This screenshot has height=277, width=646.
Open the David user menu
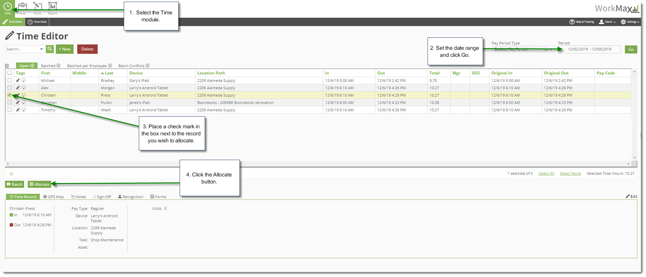click(x=607, y=22)
